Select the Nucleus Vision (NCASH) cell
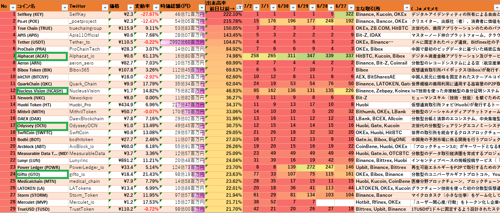 [42, 91]
